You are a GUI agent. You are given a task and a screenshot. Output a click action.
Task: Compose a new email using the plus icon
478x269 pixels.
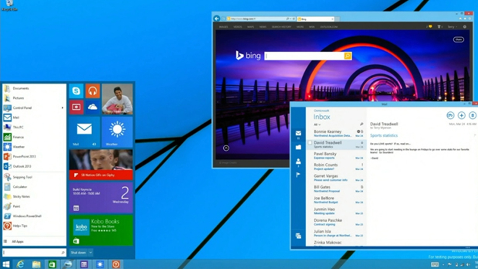pyautogui.click(x=461, y=115)
